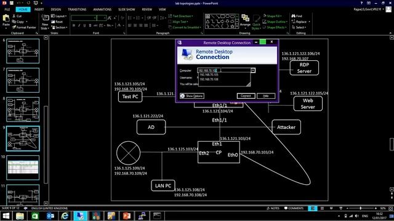Click the Windows Start button

[x=6, y=215]
